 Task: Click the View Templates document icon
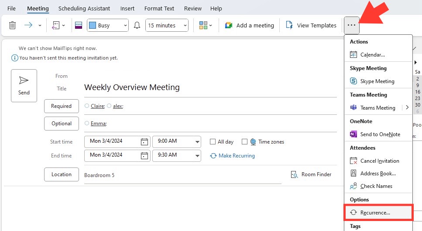pos(289,25)
